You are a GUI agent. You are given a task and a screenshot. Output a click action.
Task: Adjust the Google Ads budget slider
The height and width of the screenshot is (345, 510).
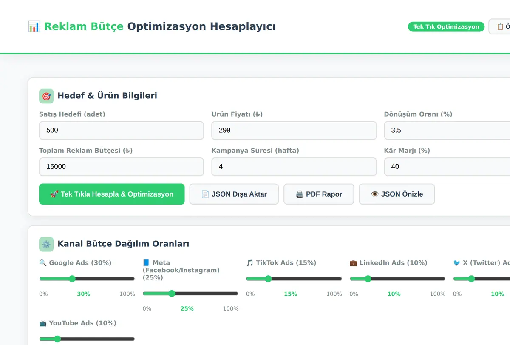tap(87, 279)
